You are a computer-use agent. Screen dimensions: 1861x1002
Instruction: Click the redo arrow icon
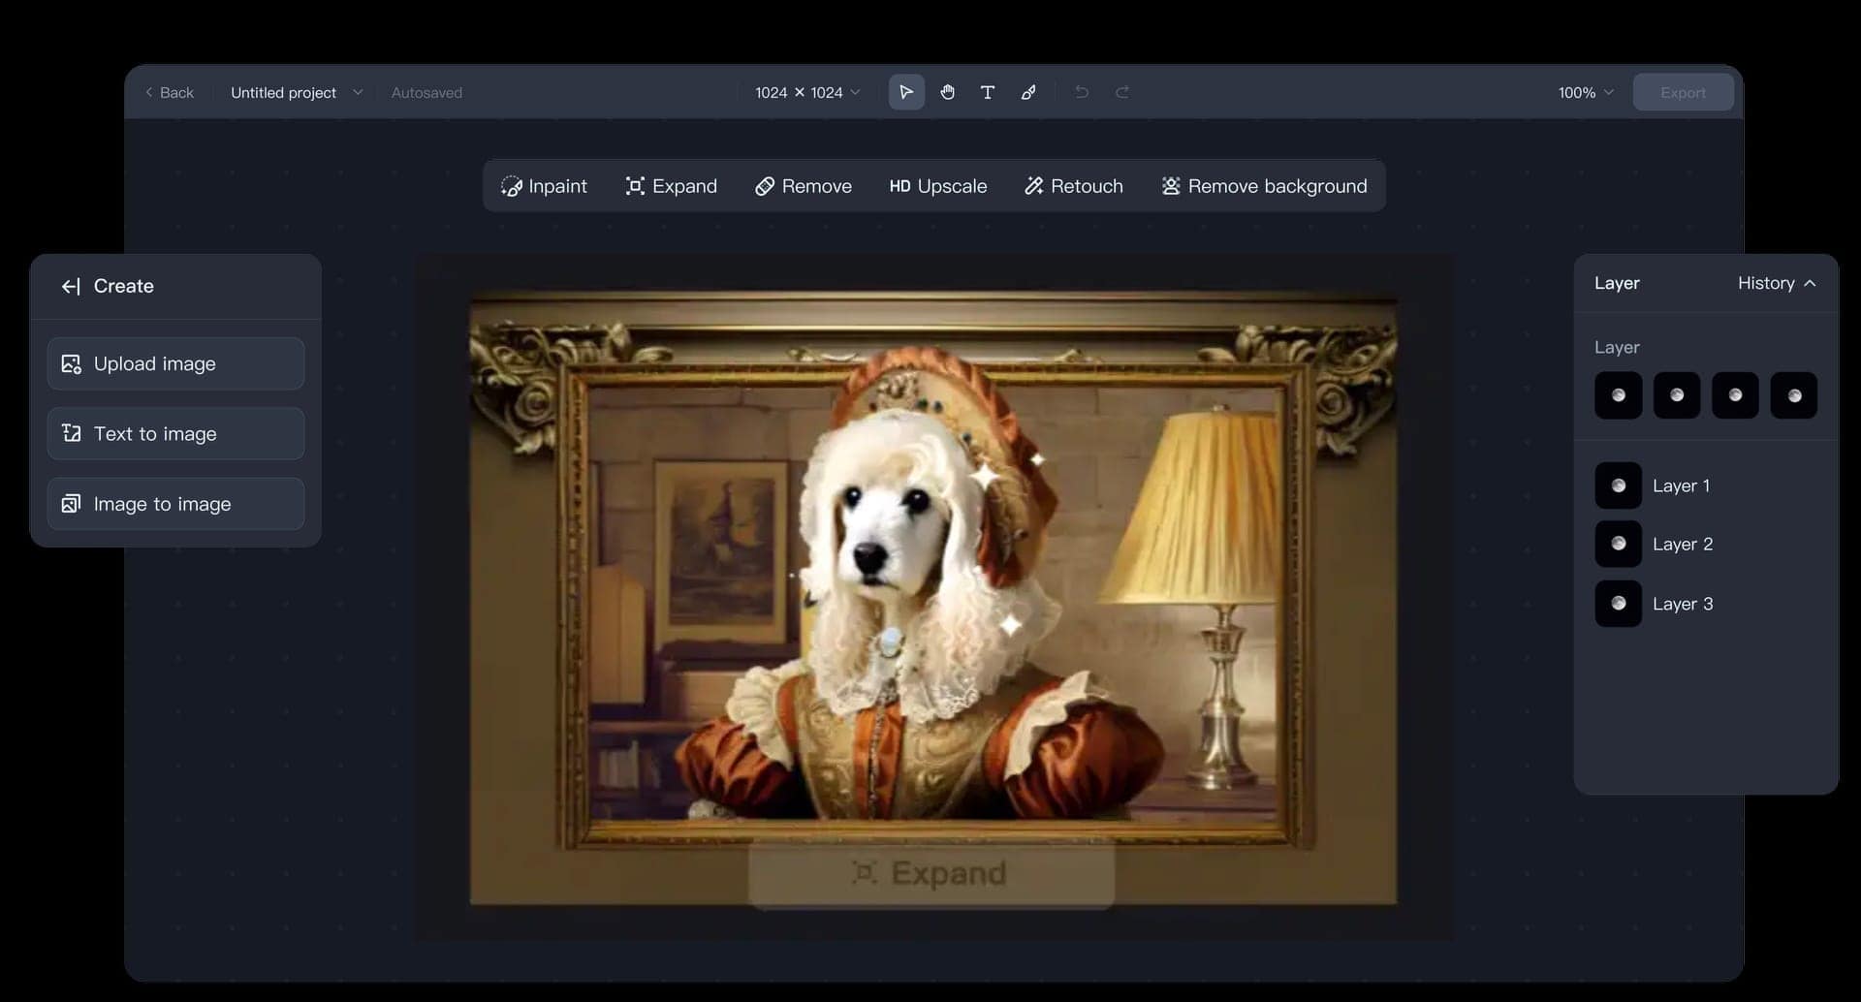pyautogui.click(x=1122, y=92)
